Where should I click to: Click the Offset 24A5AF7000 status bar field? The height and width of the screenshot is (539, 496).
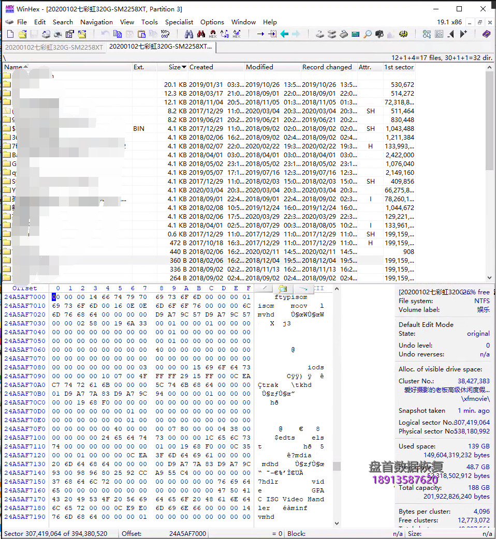tap(164, 533)
